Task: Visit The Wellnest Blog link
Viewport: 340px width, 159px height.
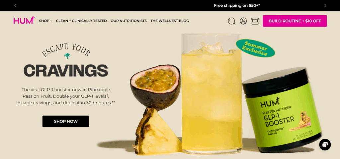Action: pos(170,21)
